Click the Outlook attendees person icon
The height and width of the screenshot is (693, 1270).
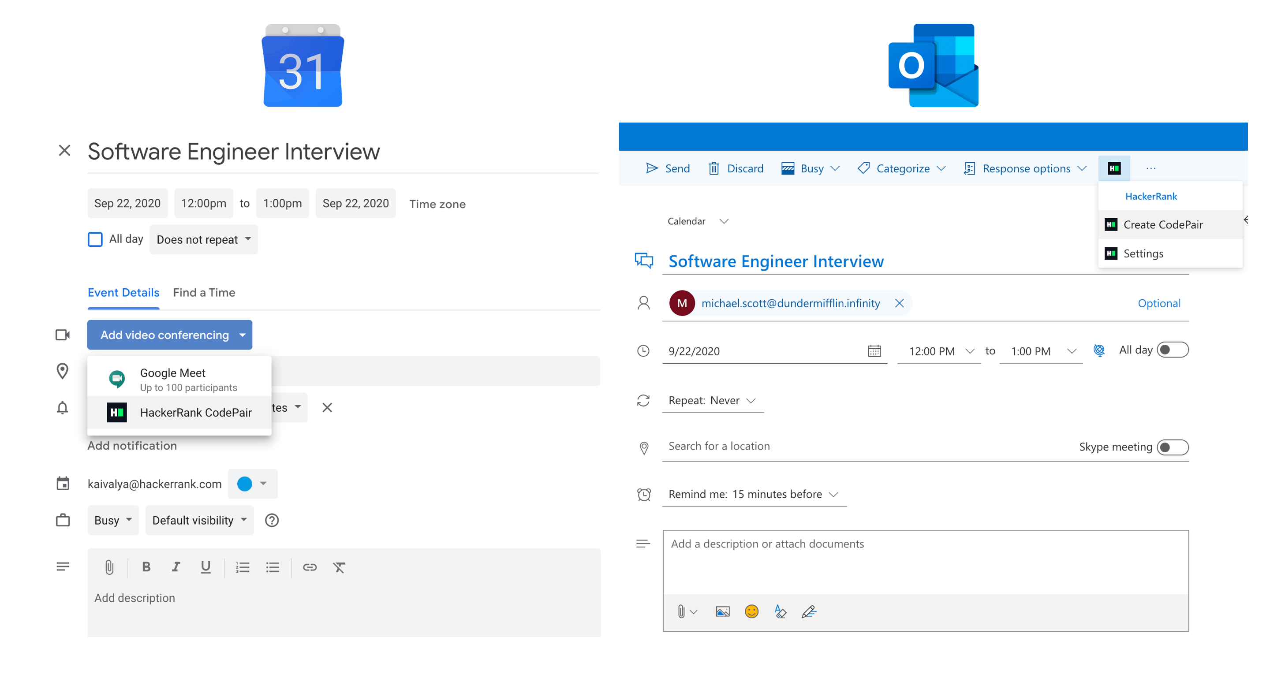[643, 302]
